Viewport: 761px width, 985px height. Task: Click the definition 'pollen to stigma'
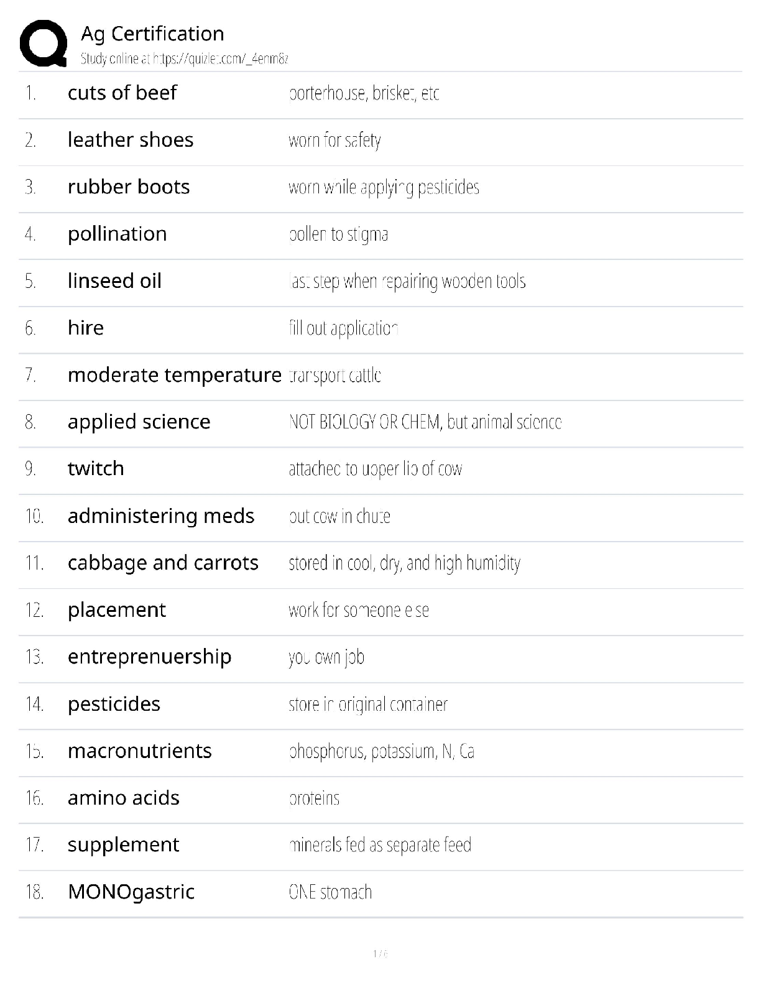338,234
